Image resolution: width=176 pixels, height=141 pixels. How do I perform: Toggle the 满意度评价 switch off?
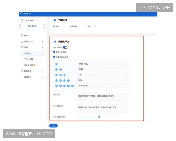(x=65, y=48)
